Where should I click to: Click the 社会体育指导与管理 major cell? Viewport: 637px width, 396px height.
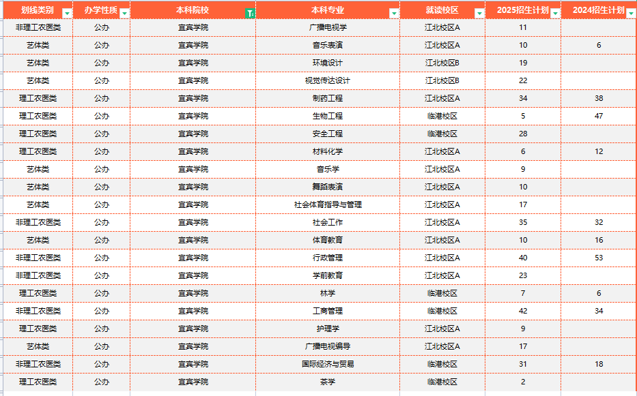pos(328,205)
